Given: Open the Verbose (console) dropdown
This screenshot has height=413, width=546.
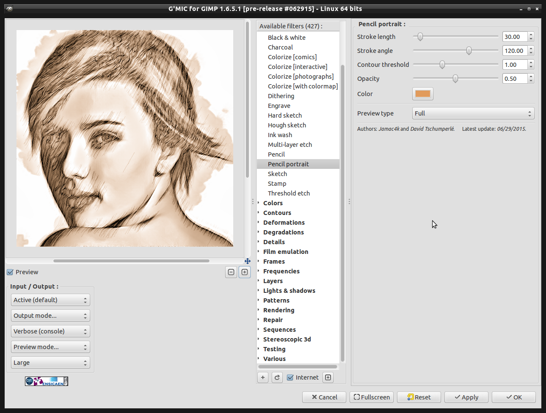Looking at the screenshot, I should [50, 331].
